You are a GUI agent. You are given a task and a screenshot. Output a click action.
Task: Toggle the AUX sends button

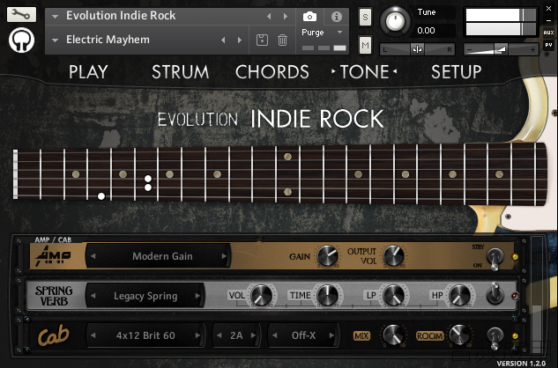548,33
